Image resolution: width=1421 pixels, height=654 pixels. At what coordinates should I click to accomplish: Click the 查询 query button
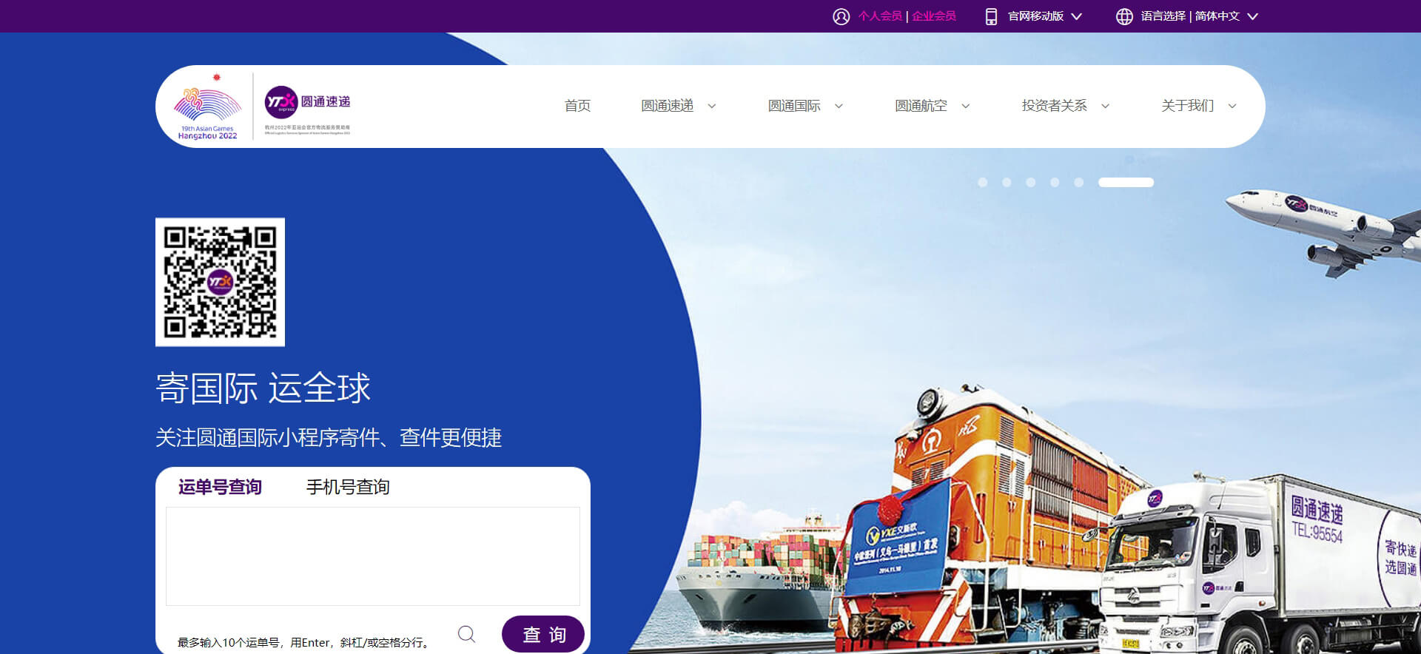[x=543, y=634]
